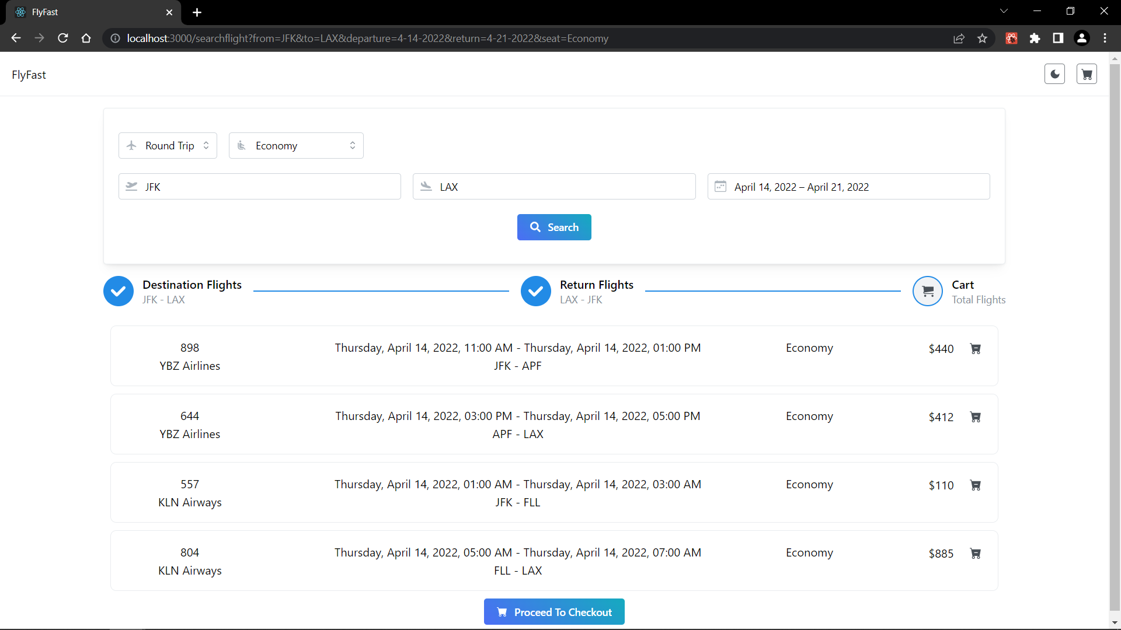Add flight 644 to cart
Image resolution: width=1121 pixels, height=630 pixels.
click(x=975, y=417)
